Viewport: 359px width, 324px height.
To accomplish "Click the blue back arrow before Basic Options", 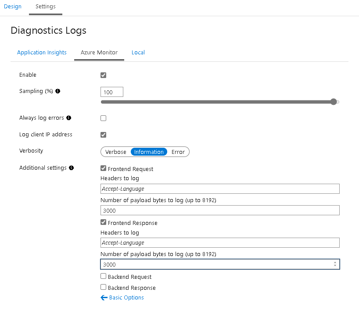I will 104,297.
